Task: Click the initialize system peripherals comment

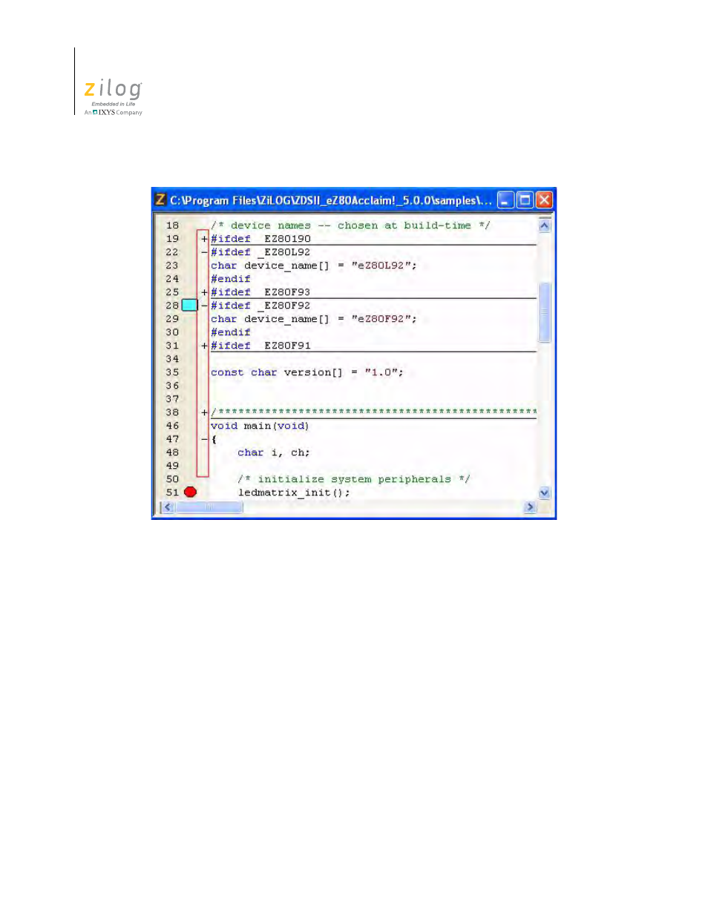Action: (x=354, y=479)
